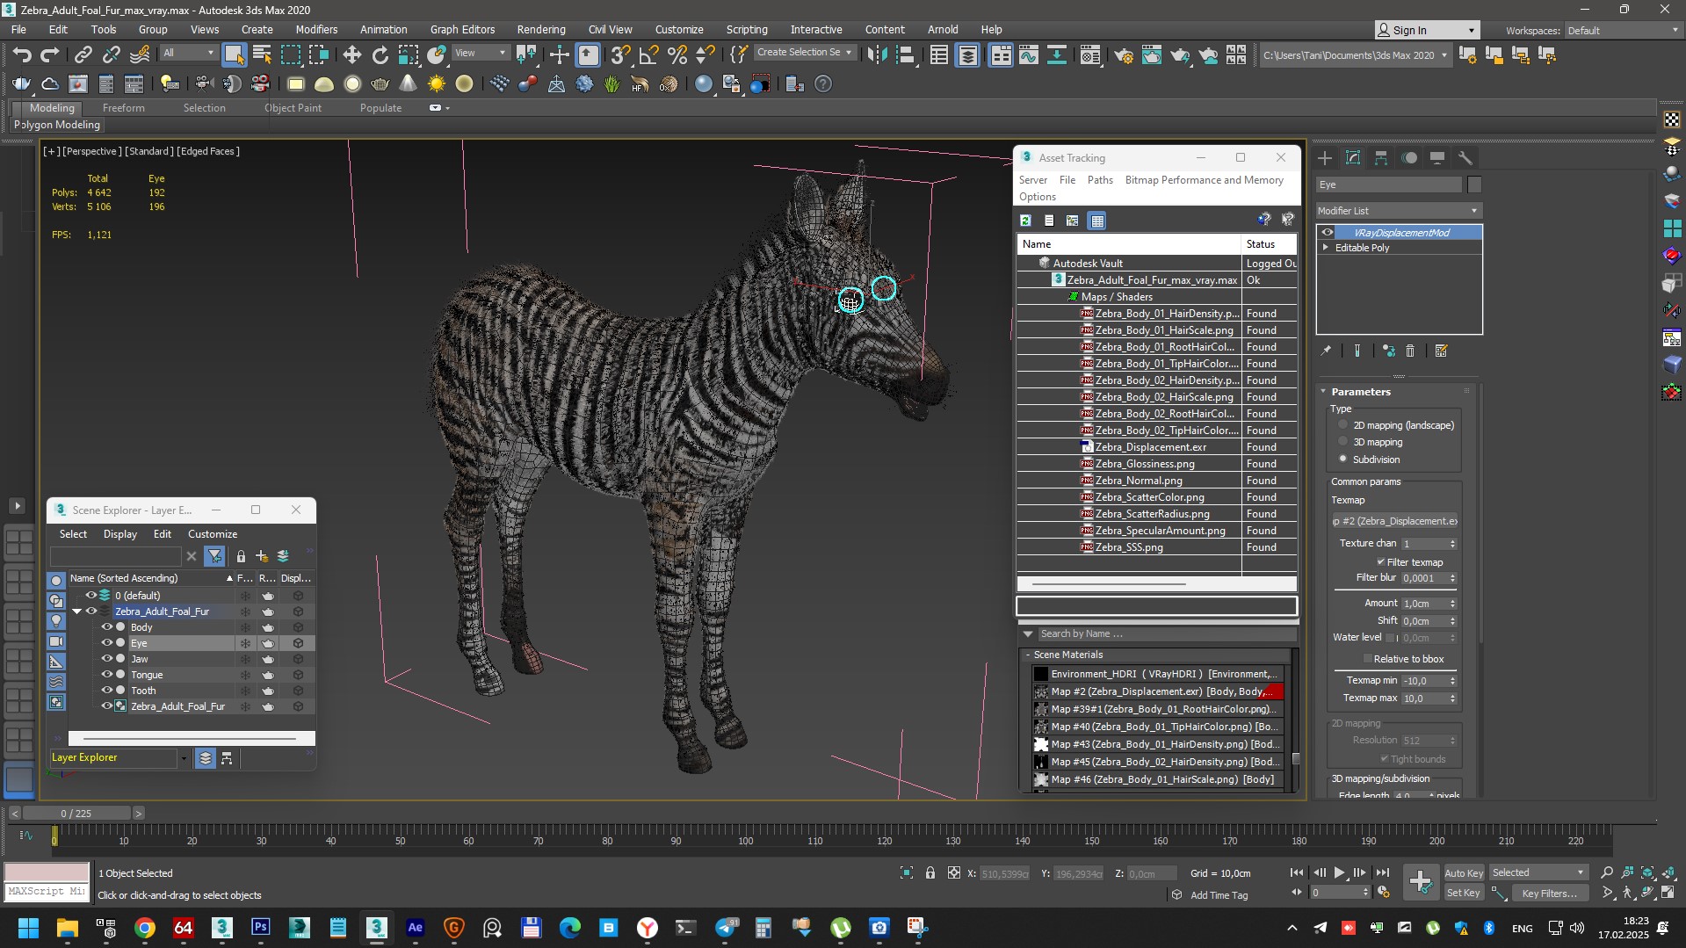Hide the Body layer item

tap(107, 627)
